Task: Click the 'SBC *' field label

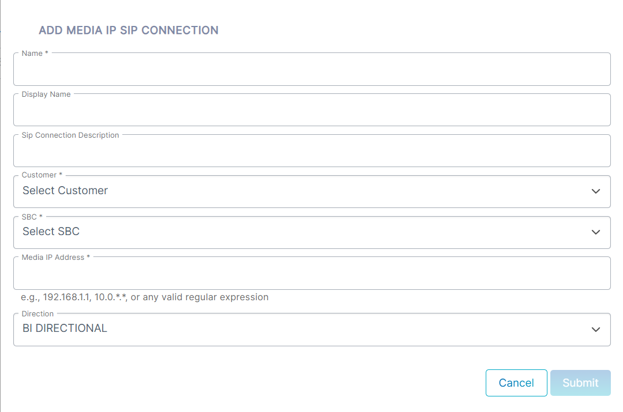Action: click(x=32, y=217)
